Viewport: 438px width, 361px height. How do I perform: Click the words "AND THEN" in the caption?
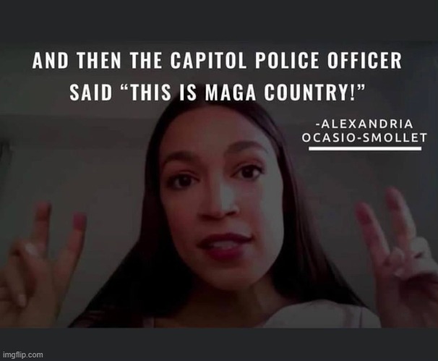[77, 60]
